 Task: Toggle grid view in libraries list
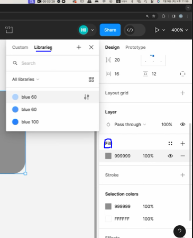91,80
